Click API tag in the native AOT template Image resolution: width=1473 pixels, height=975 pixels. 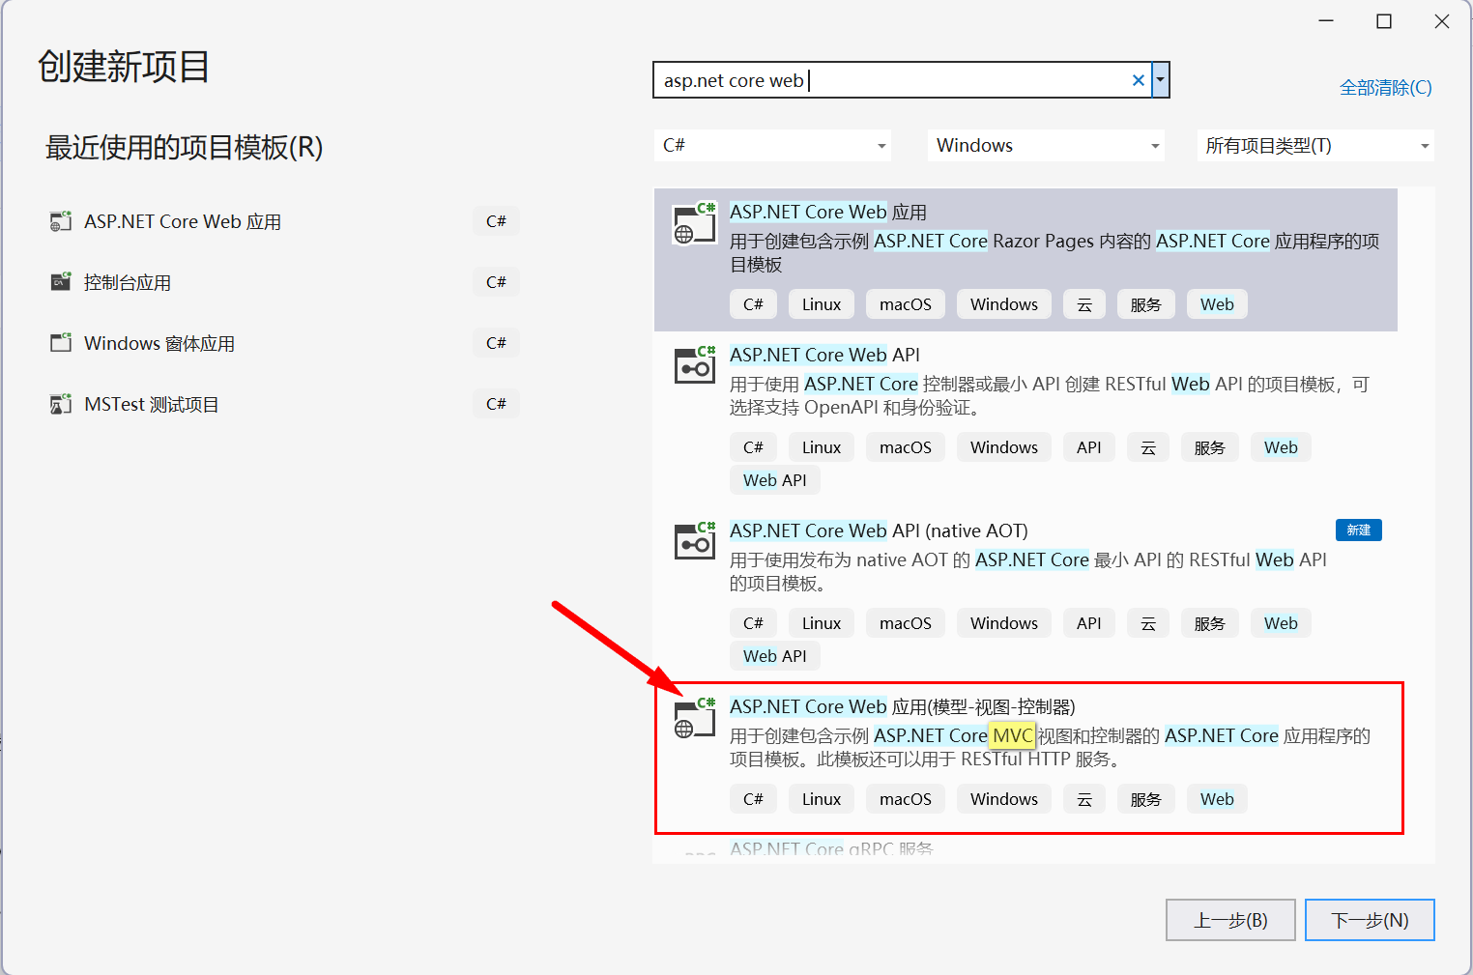pos(1089,623)
